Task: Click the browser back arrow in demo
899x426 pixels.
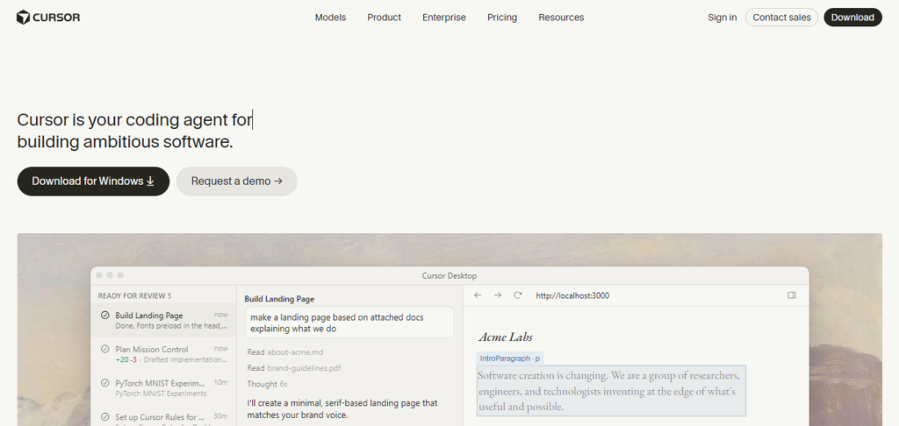Action: point(478,295)
